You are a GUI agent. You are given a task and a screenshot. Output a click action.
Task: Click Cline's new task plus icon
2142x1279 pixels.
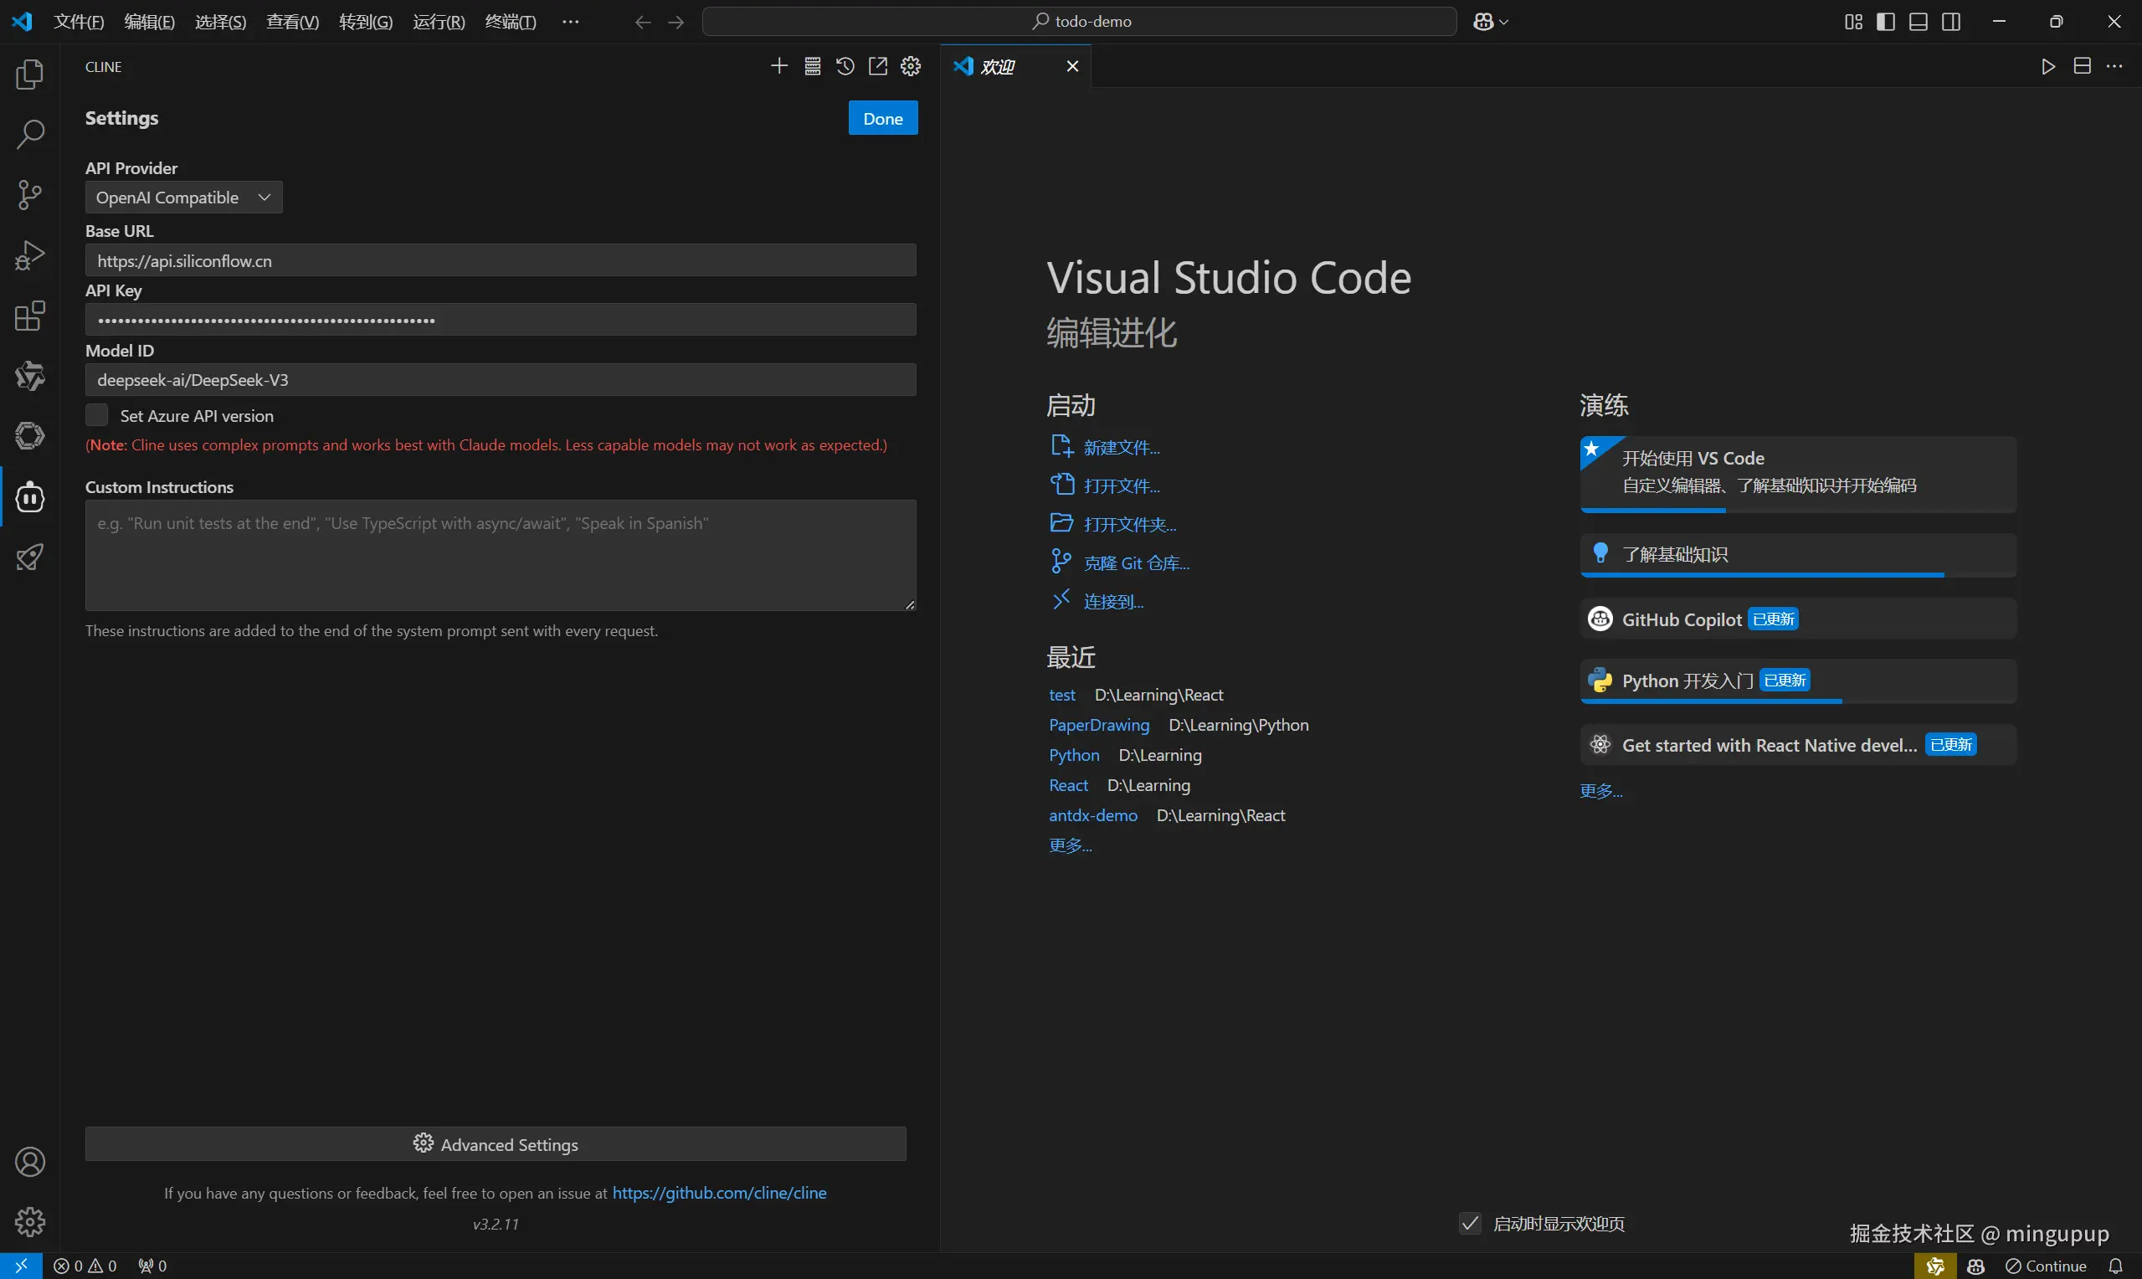tap(779, 66)
